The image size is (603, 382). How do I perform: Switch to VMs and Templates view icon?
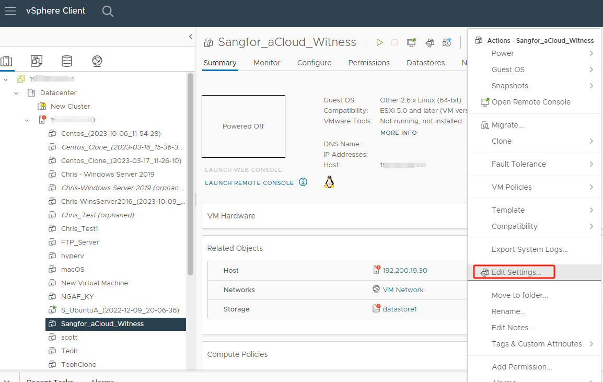point(37,61)
